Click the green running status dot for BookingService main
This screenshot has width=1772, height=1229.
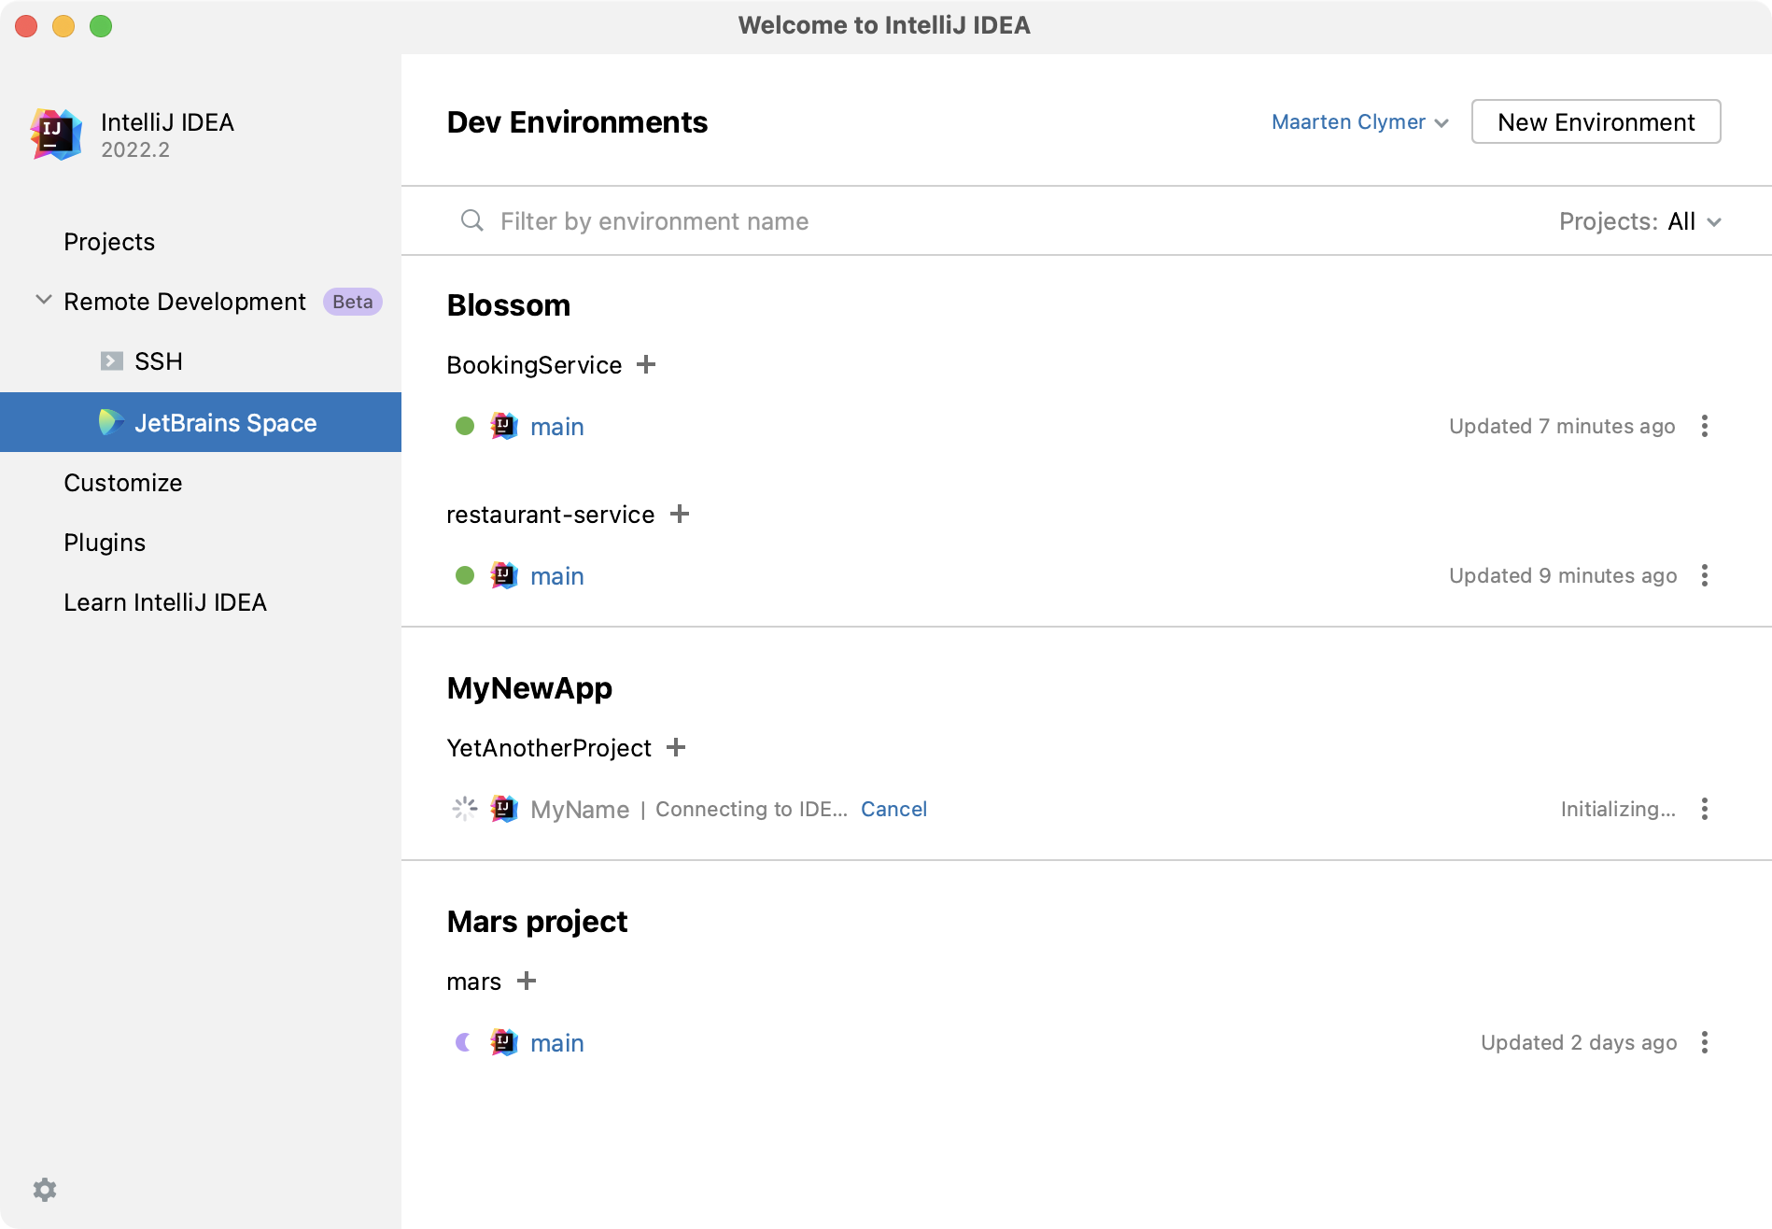465,426
